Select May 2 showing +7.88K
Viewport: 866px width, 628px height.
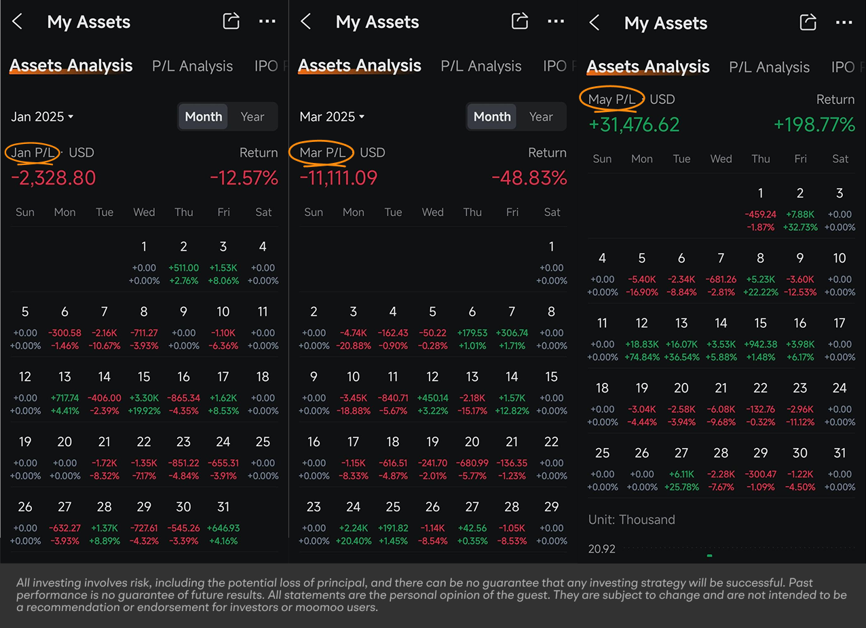point(800,209)
